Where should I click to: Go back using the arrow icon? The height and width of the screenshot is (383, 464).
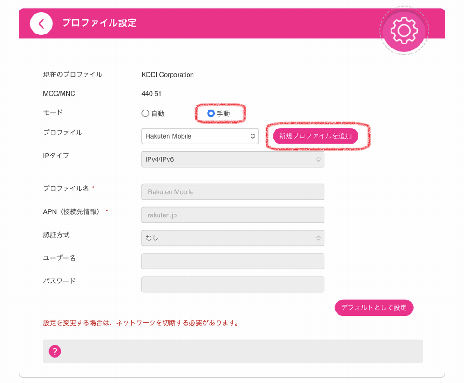coord(41,24)
